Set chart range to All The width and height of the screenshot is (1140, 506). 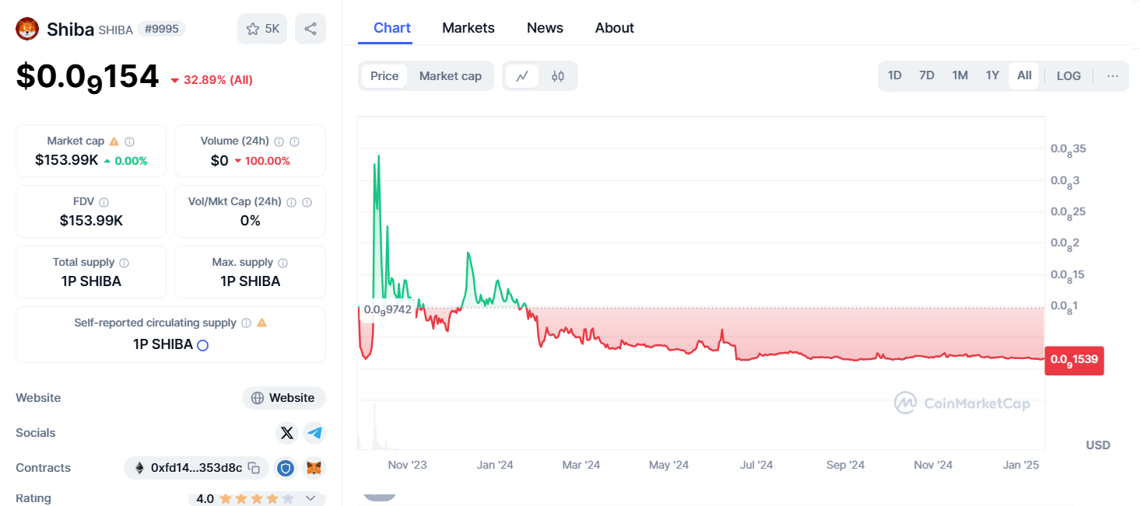click(x=1024, y=75)
